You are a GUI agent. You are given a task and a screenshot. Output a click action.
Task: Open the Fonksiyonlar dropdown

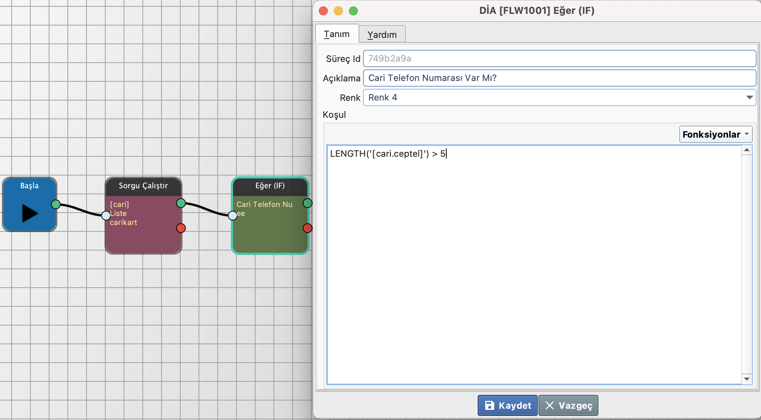tap(715, 134)
